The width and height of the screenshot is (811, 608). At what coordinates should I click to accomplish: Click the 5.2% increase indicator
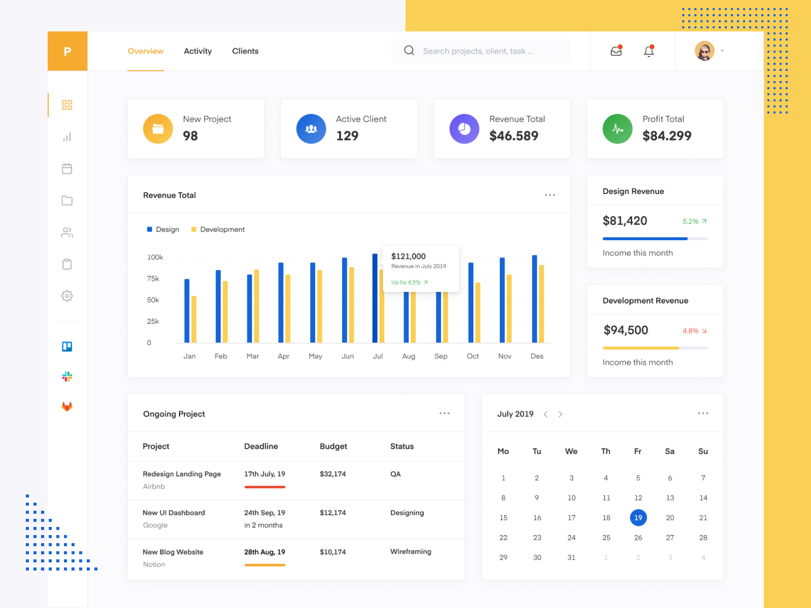point(694,221)
